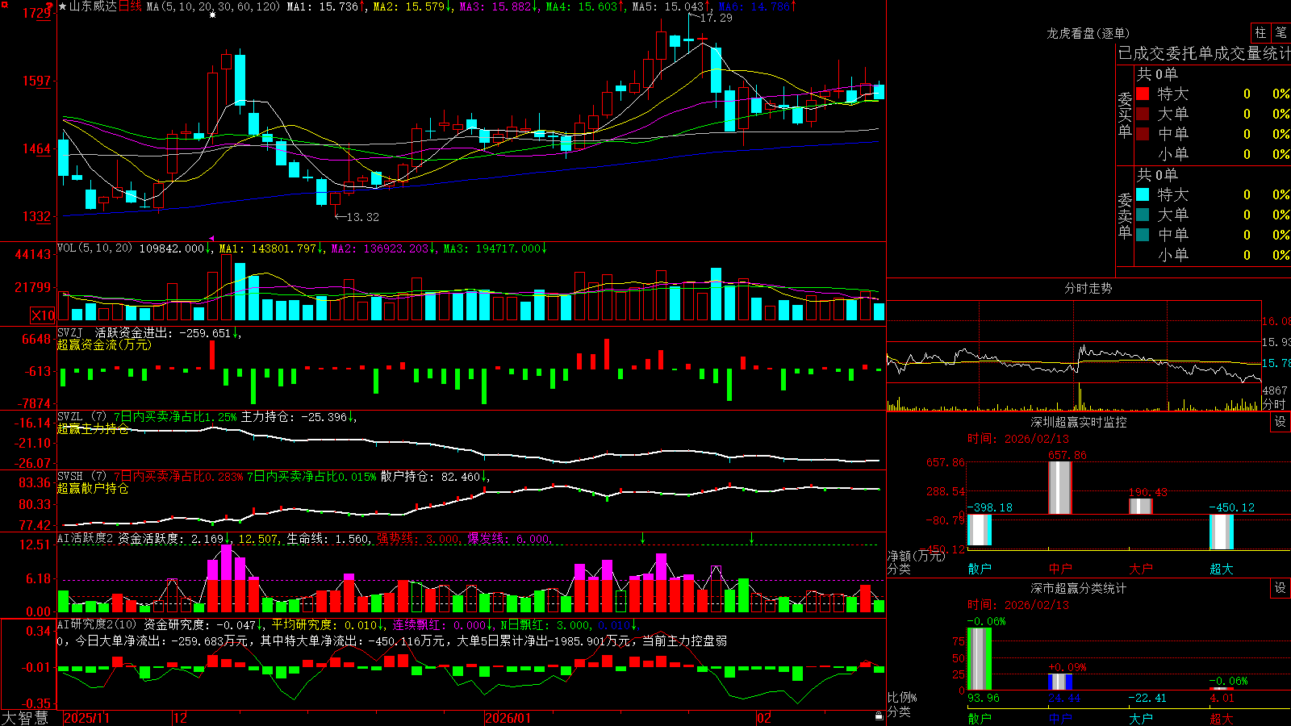Screen dimensions: 1291x726
Task: Click the red question mark icon near 1729
Action: (49, 7)
